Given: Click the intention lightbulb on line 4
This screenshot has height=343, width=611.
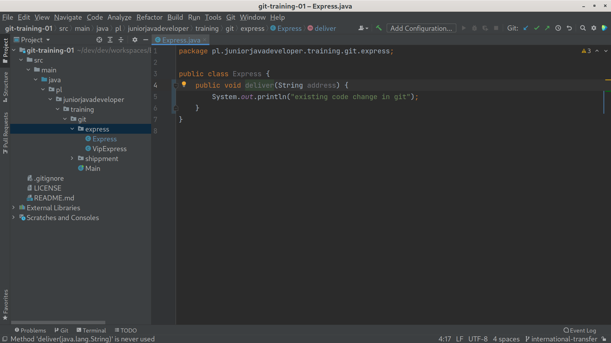Looking at the screenshot, I should pos(184,84).
